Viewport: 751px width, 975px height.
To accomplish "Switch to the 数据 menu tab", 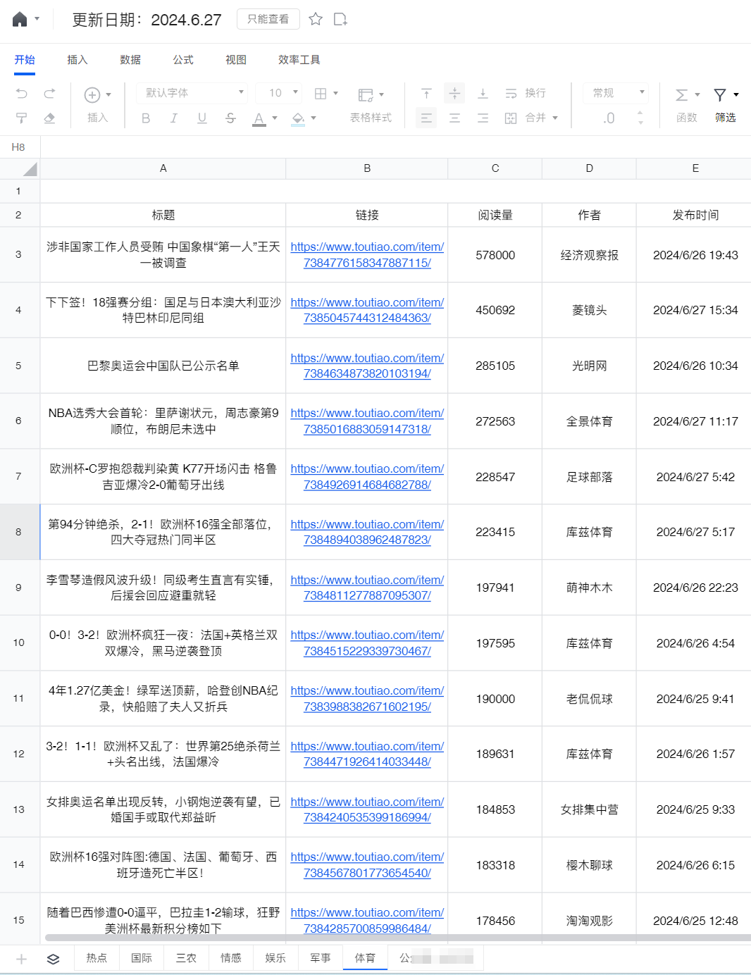I will click(130, 60).
